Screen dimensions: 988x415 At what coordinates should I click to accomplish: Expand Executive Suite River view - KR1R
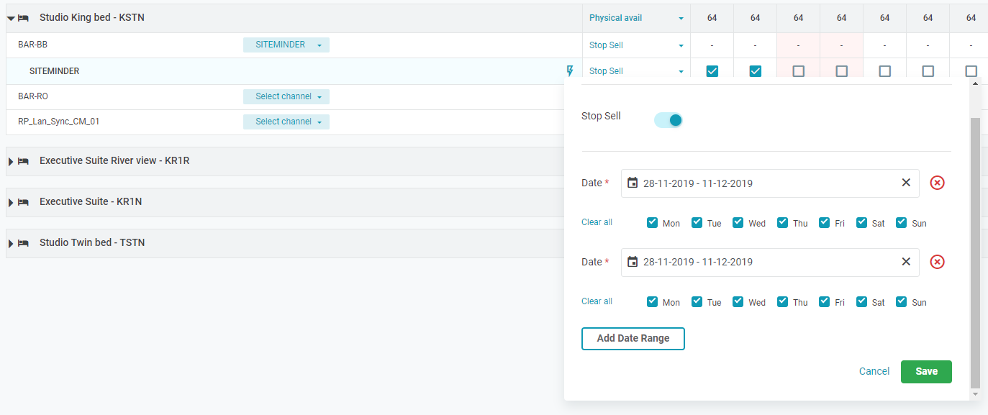(11, 161)
